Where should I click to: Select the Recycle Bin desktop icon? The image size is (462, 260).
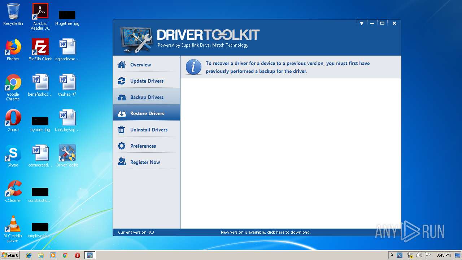[13, 14]
